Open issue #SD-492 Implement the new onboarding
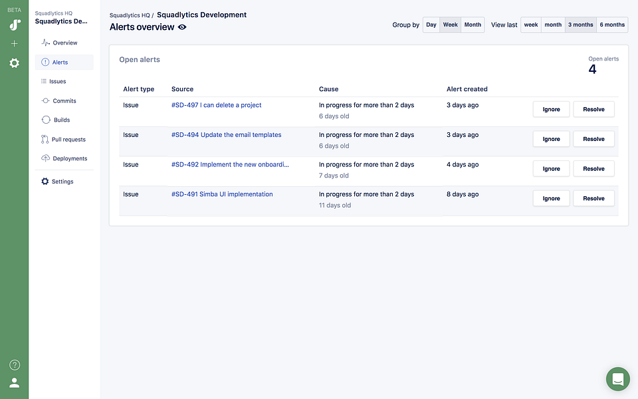 pos(230,164)
